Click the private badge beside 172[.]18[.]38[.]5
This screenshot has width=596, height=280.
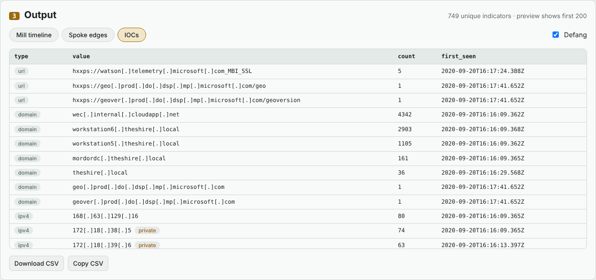147,230
